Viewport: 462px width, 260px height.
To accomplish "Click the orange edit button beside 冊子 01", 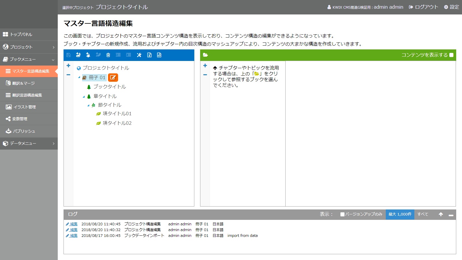I will [x=113, y=77].
